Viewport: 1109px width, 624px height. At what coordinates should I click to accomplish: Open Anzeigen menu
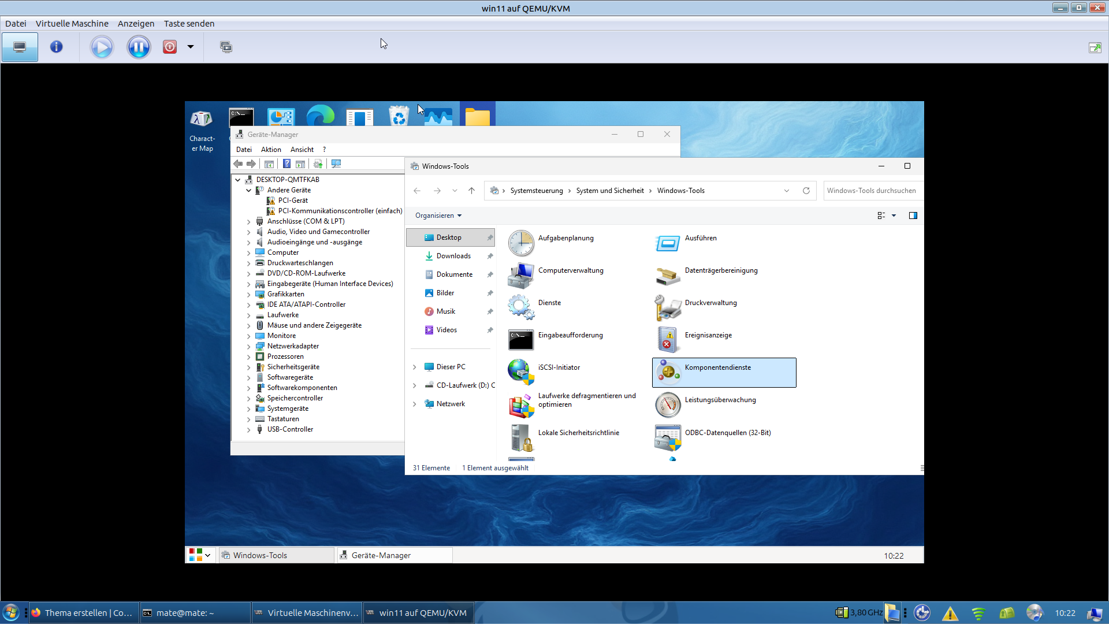[x=136, y=24]
